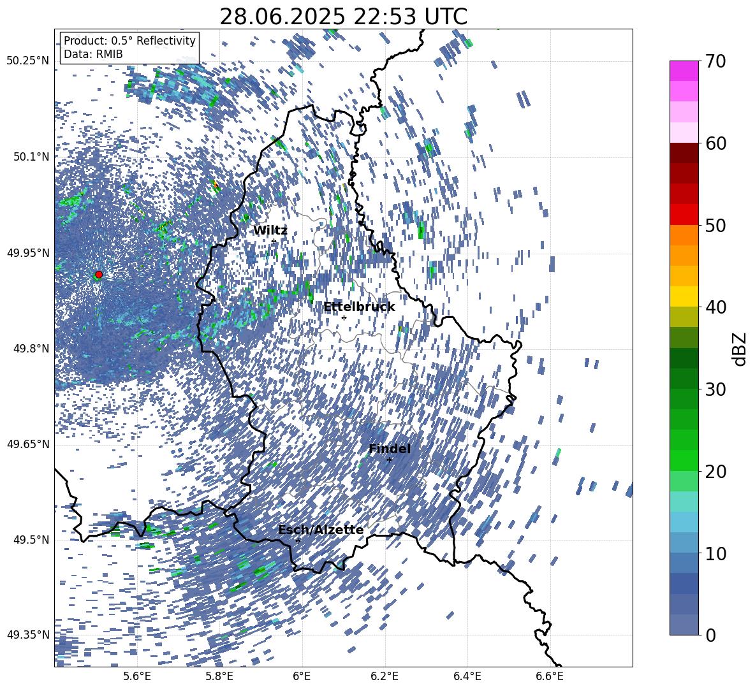This screenshot has height=689, width=755.
Task: Click the 6.4°E longitude label
Action: click(x=467, y=677)
